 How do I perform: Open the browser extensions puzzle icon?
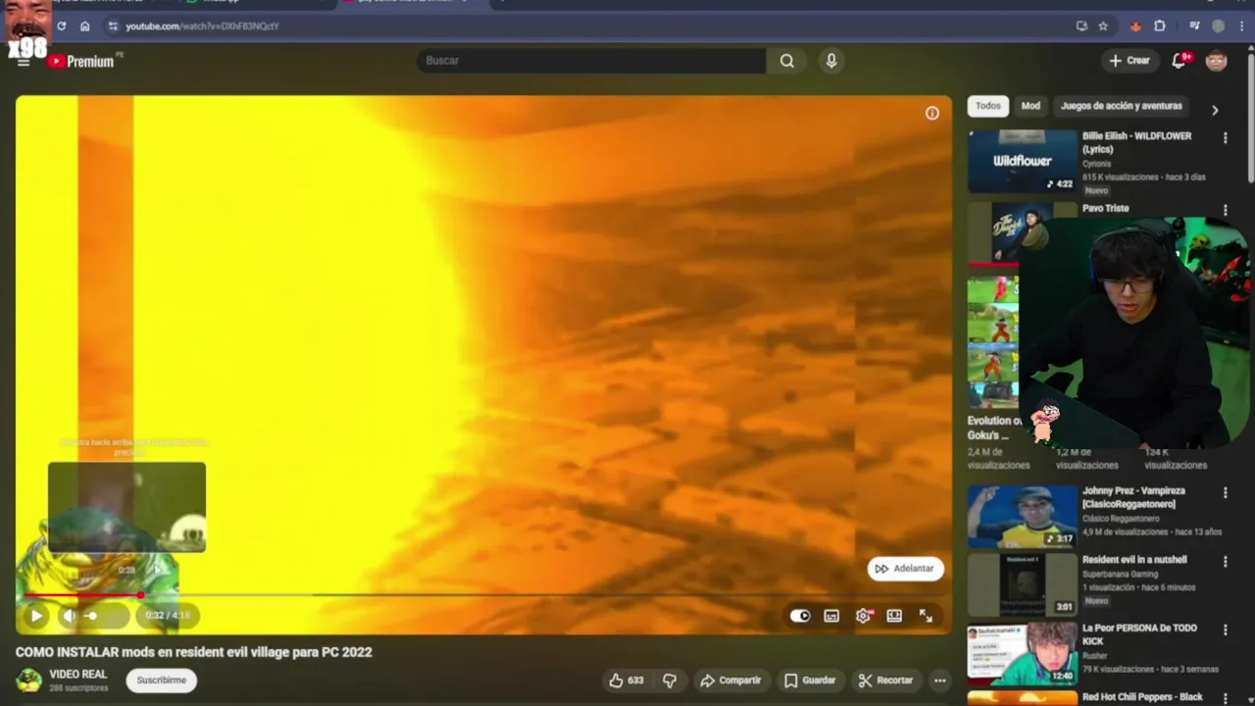[1160, 26]
